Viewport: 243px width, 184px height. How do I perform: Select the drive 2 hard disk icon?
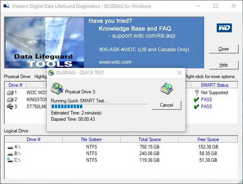10,100
